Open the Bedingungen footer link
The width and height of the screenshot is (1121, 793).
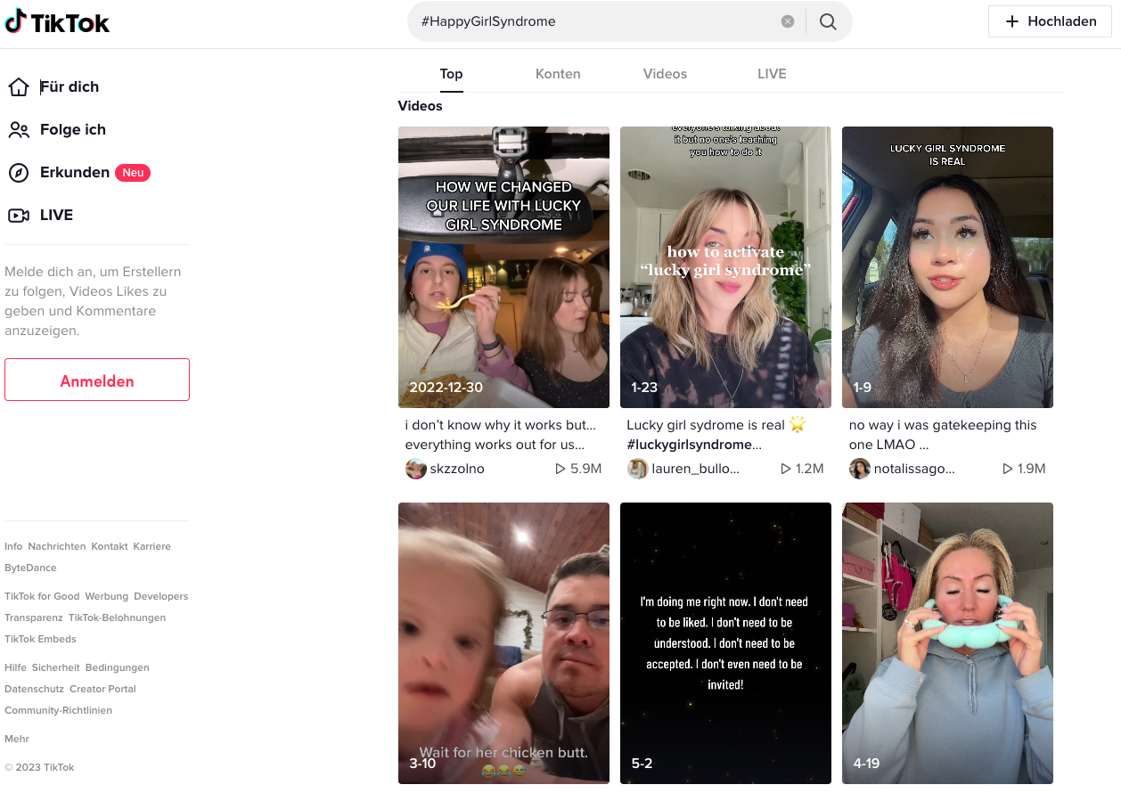118,667
